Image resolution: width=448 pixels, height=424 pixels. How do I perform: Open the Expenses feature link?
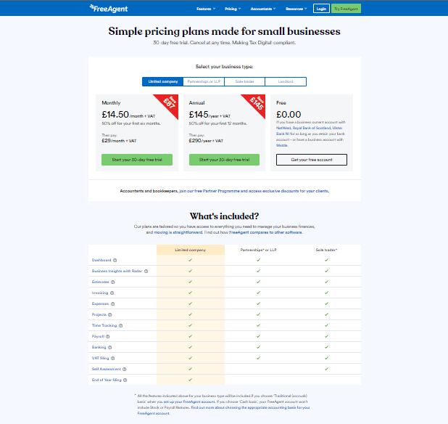coord(100,303)
